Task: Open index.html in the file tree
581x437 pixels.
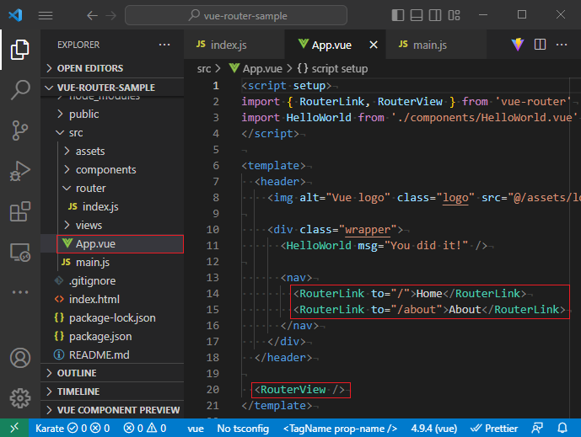Action: coord(112,300)
